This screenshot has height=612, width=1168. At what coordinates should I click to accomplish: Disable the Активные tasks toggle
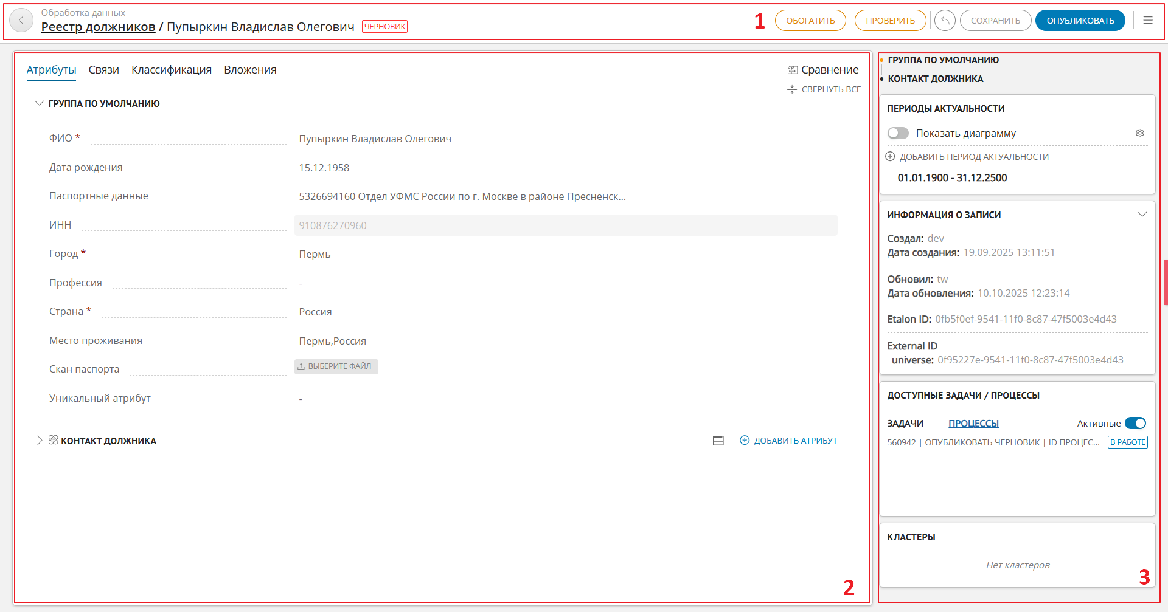1135,423
